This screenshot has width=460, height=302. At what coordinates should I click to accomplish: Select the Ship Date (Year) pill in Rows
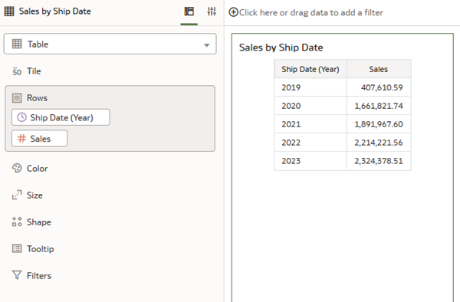[61, 117]
